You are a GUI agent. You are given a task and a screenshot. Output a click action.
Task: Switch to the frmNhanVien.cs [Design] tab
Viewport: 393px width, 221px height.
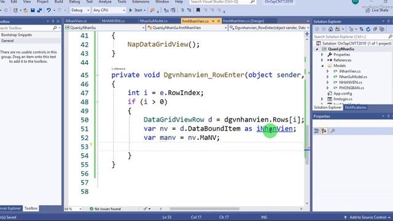coord(243,21)
